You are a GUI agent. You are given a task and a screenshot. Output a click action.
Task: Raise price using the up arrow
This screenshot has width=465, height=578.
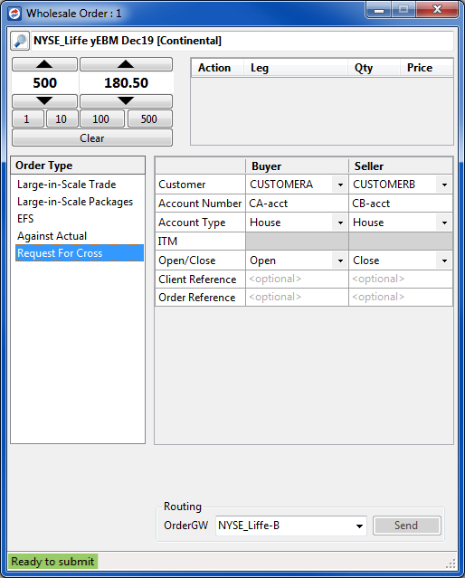tap(126, 64)
